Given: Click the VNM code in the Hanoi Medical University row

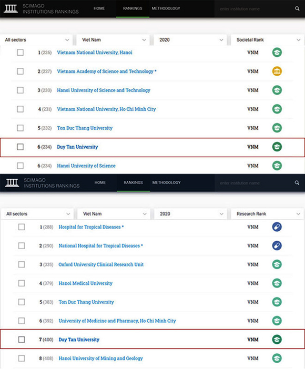Looking at the screenshot, I should coord(253,283).
